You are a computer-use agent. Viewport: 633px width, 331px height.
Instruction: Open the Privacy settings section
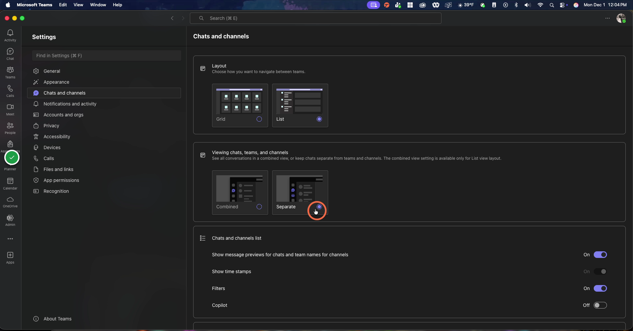point(104,126)
